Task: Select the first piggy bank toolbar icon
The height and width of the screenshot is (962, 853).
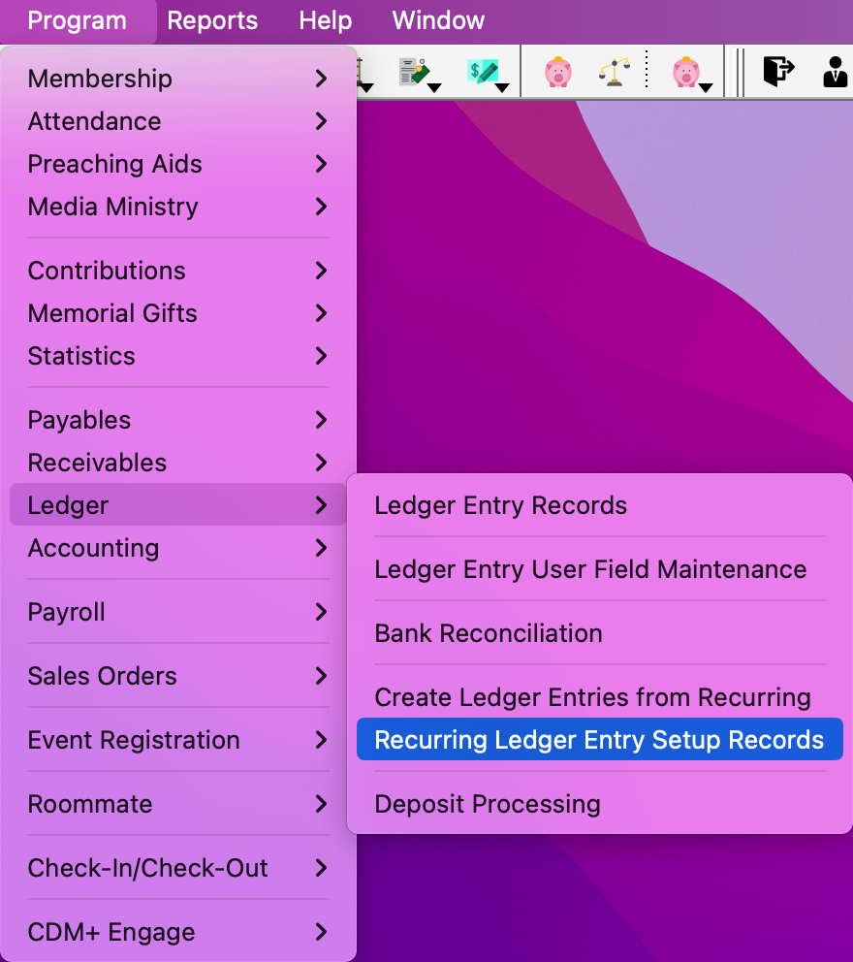Action: (558, 70)
